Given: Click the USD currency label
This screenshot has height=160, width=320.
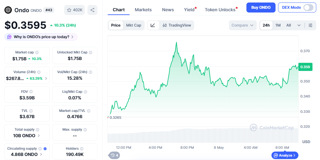Looking at the screenshot, I should 306,142.
